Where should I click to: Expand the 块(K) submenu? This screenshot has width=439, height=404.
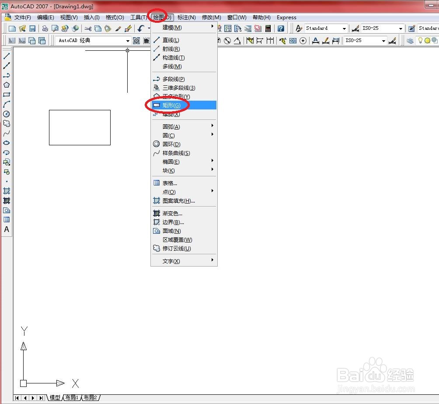[x=184, y=170]
